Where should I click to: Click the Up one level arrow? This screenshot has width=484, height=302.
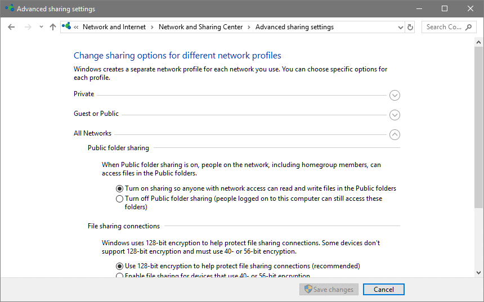[x=53, y=27]
